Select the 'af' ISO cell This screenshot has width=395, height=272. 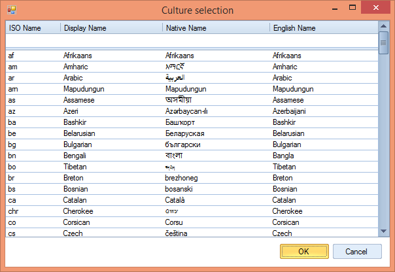[x=11, y=56]
